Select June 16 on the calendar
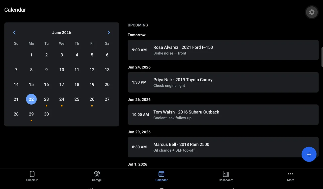323x189 pixels. point(46,85)
